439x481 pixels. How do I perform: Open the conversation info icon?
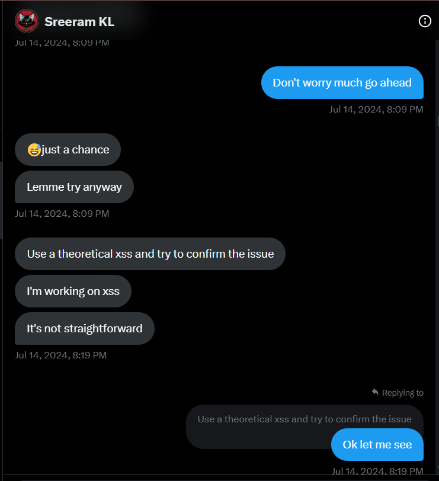tap(425, 21)
